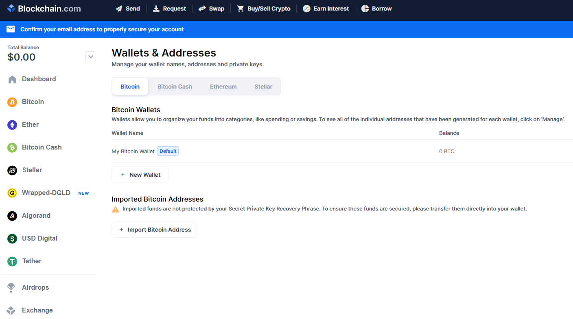Click the plus icon on Import Bitcoin Address
This screenshot has width=573, height=319.
(x=121, y=230)
